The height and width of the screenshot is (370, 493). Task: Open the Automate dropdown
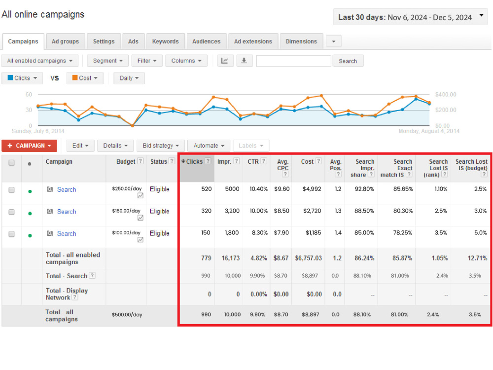209,146
